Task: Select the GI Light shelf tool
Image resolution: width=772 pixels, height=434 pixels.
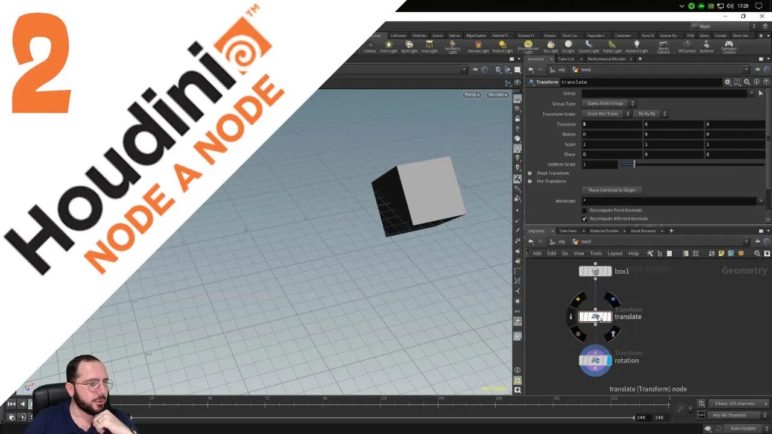Action: tap(568, 47)
